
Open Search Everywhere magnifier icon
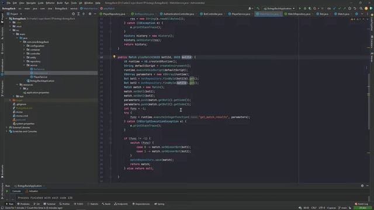coord(361,8)
